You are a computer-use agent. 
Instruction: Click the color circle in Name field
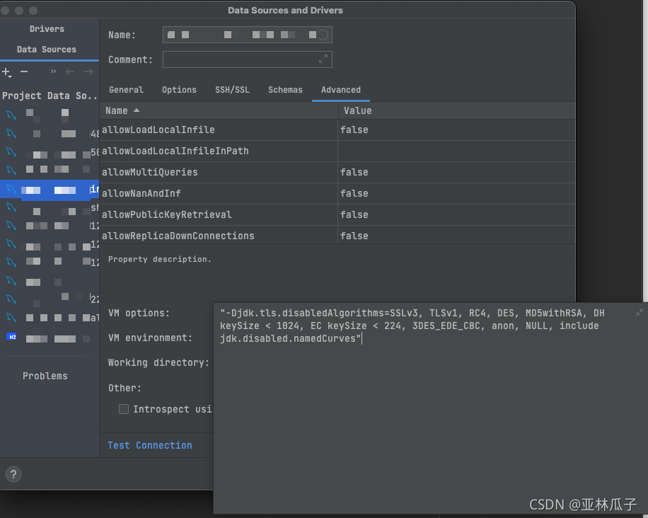(x=323, y=35)
